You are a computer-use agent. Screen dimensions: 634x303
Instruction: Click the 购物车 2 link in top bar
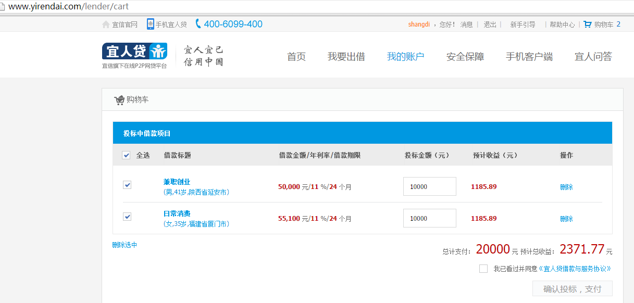point(607,24)
